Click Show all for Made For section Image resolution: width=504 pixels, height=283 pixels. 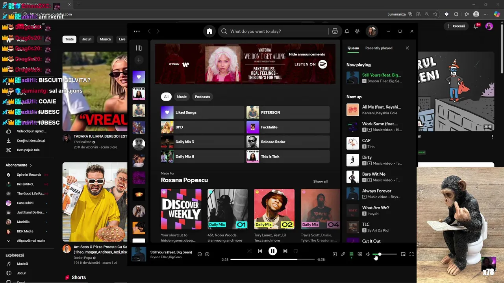click(320, 181)
